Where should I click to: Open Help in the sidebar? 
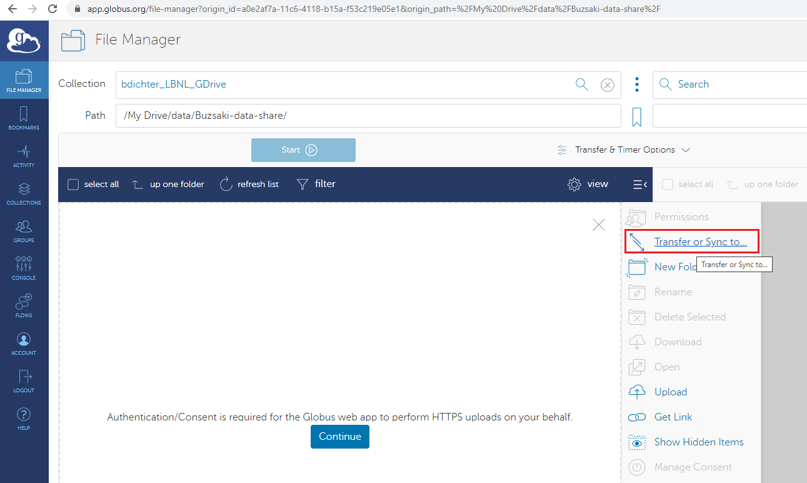pos(24,418)
